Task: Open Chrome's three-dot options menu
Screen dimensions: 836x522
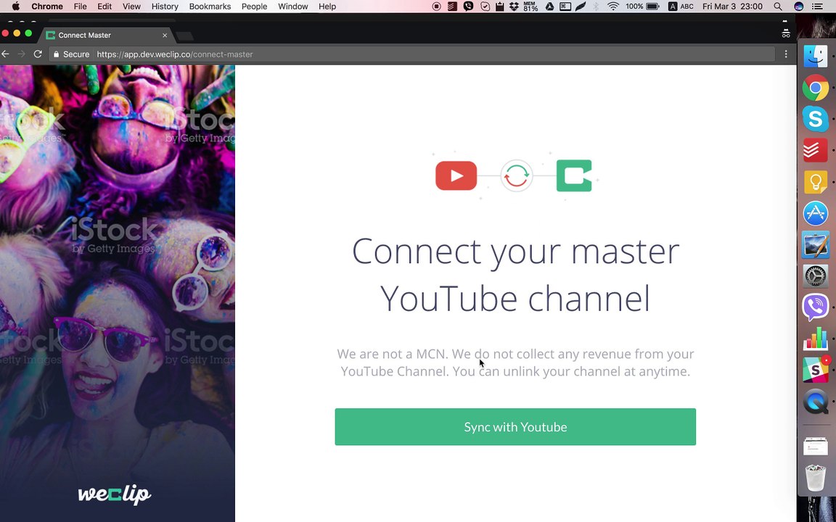Action: pyautogui.click(x=786, y=54)
